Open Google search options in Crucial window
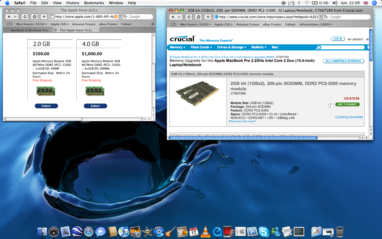 click(x=326, y=17)
